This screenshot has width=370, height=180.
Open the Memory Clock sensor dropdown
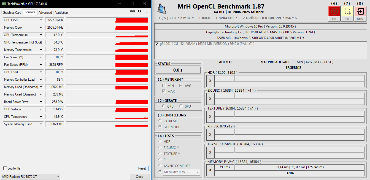point(41,28)
